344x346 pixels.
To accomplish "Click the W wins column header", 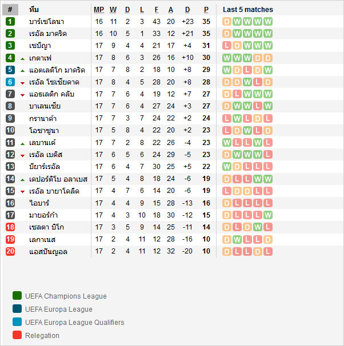I will click(113, 10).
